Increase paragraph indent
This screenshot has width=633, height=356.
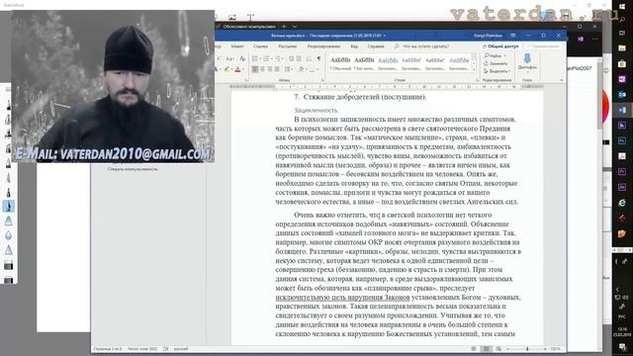pos(299,59)
